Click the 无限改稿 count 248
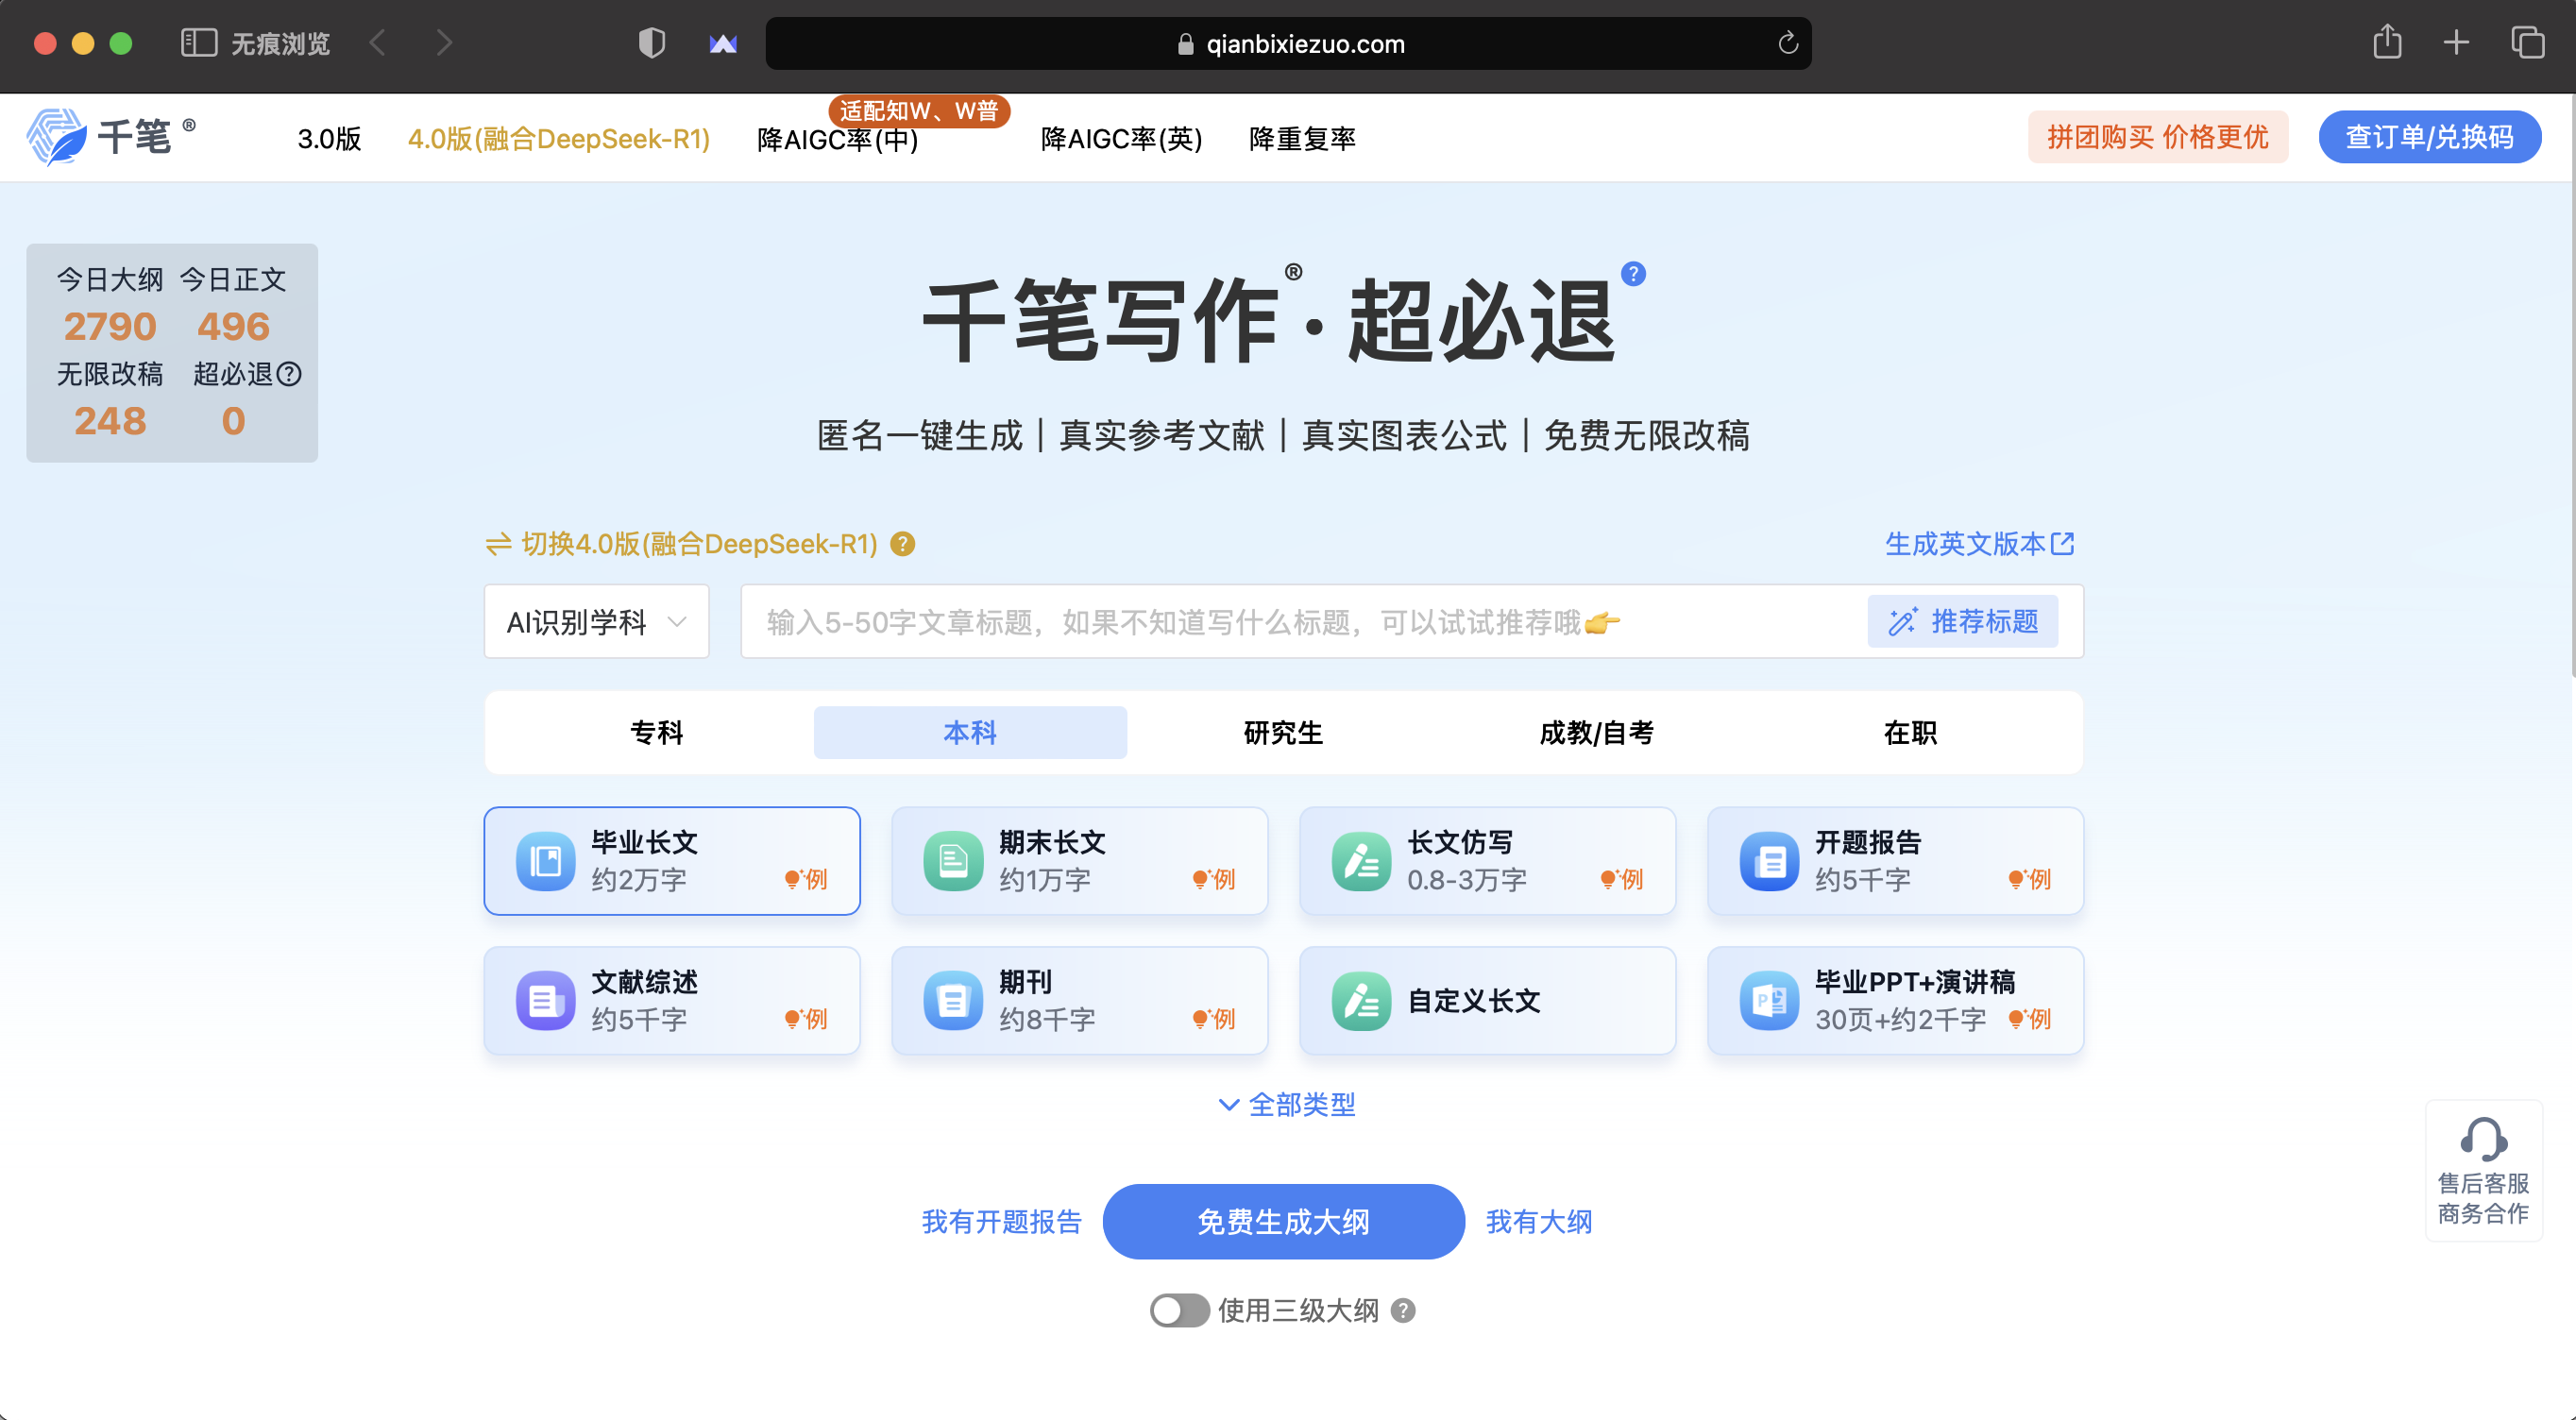 coord(110,422)
